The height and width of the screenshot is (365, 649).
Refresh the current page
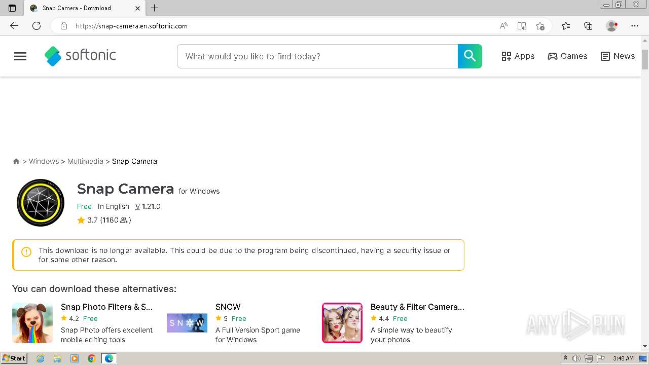tap(37, 26)
